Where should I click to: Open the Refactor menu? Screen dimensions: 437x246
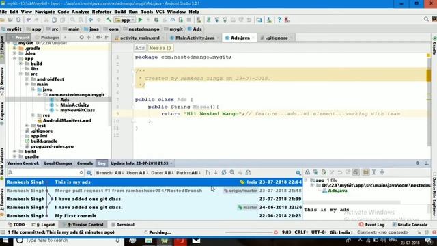tap(102, 12)
